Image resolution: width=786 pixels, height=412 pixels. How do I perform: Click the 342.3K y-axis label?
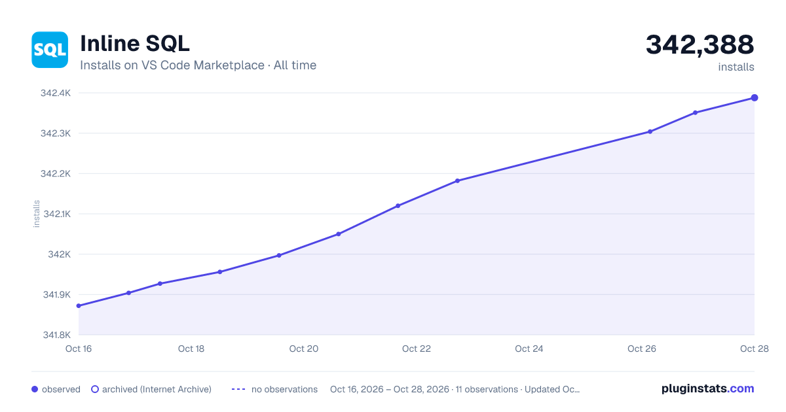[56, 133]
